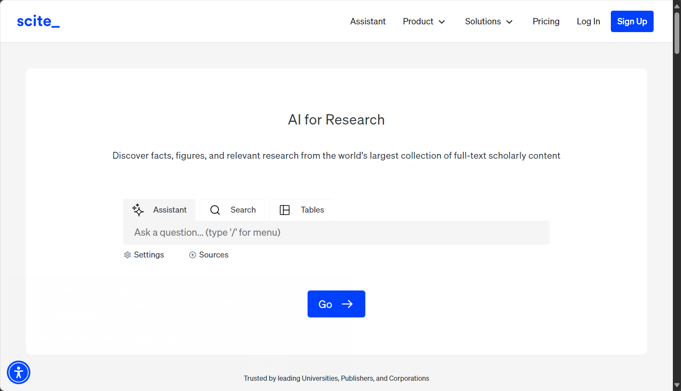Open the Solutions menu label
Viewport: 681px width, 391px height.
click(x=483, y=21)
